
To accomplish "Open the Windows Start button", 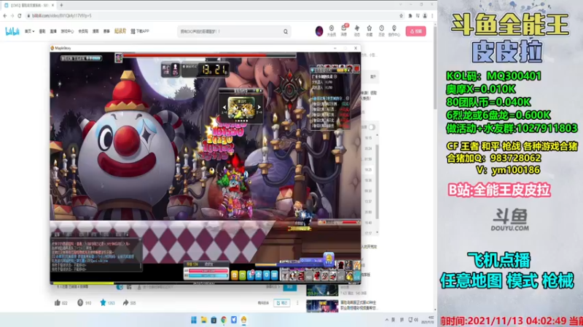I will (x=194, y=320).
